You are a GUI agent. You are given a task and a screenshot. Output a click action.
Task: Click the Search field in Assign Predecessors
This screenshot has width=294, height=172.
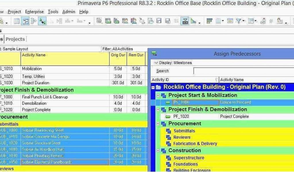(x=243, y=71)
